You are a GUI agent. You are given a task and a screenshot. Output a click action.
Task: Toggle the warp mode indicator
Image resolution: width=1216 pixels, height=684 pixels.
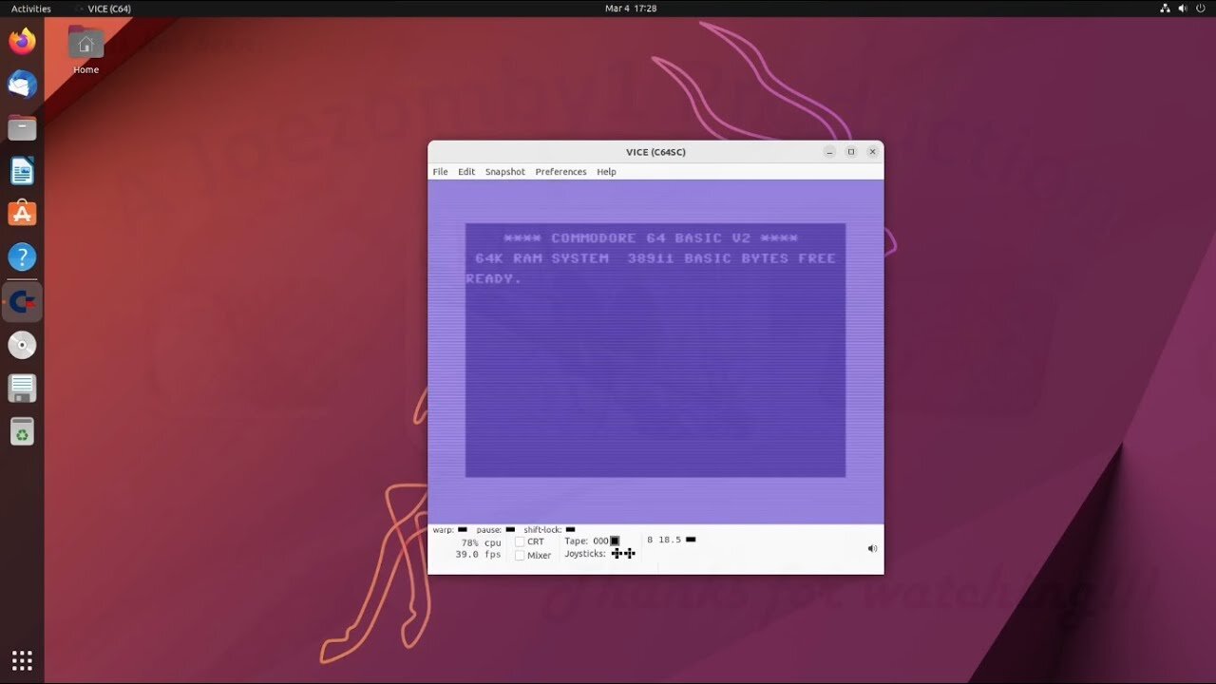point(463,529)
